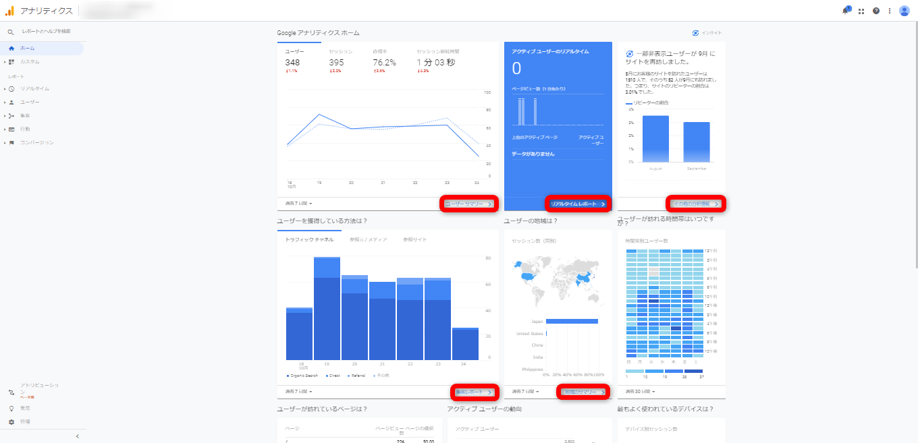
Task: Click Organic Search legend entry
Action: point(302,375)
